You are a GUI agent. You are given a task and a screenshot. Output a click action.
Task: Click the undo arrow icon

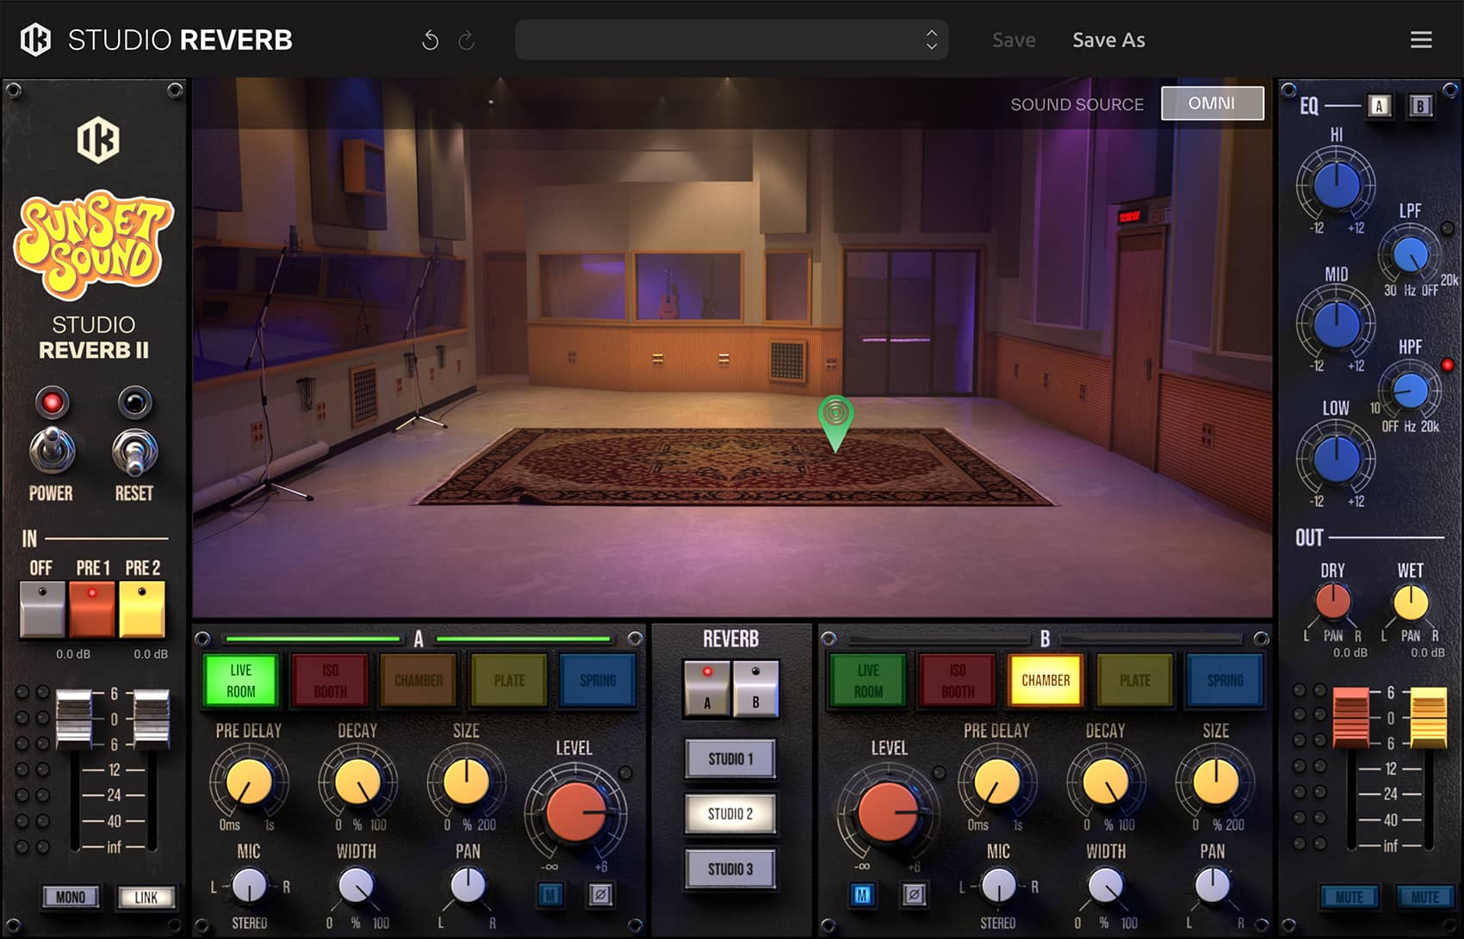click(x=430, y=40)
